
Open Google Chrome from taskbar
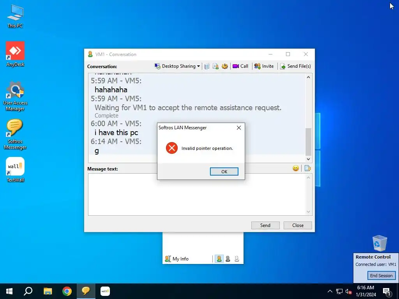[x=67, y=291]
